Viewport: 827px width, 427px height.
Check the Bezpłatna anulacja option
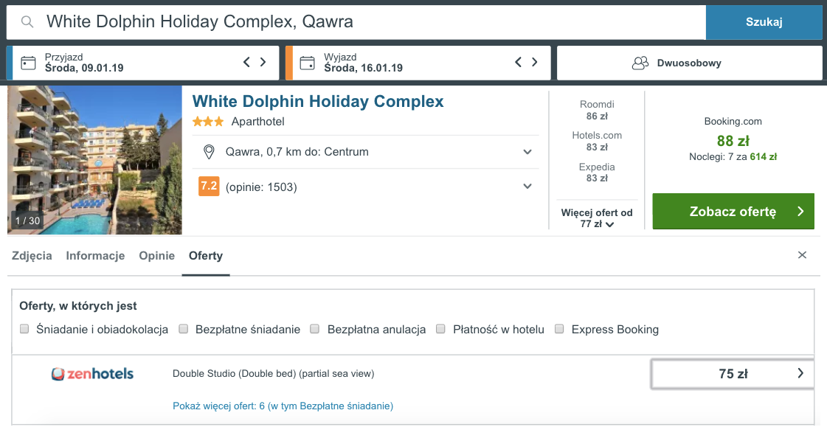tap(315, 329)
